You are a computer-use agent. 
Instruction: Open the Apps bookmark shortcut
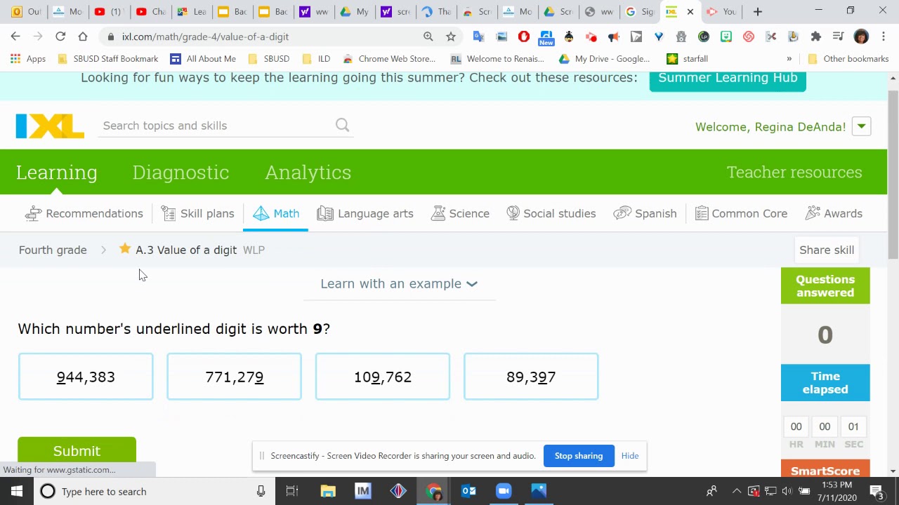pyautogui.click(x=28, y=59)
